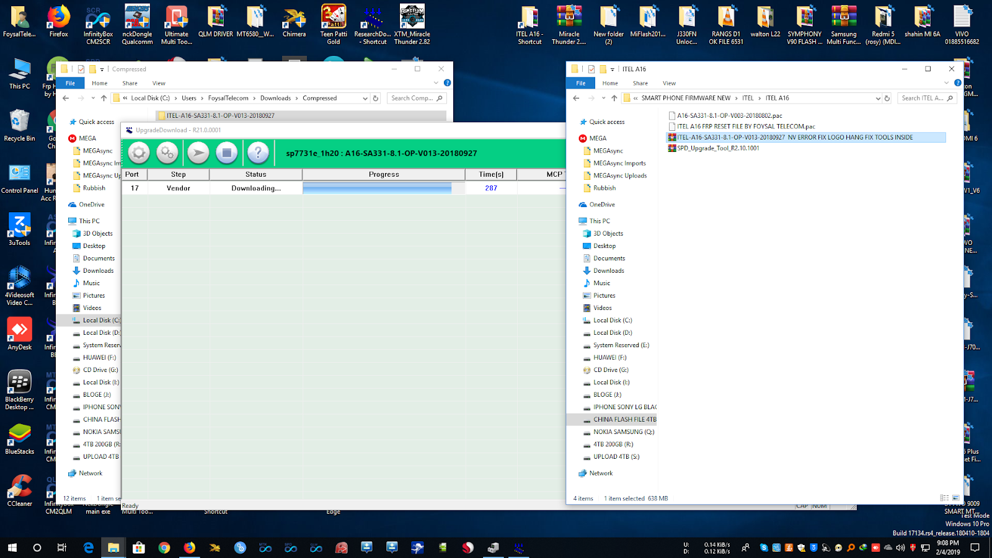Screen dimensions: 992x558
Task: Click the Search Compressed search box
Action: point(416,98)
